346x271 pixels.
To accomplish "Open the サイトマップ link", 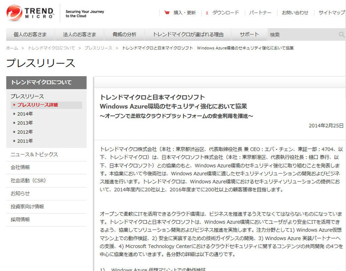I will [x=332, y=13].
